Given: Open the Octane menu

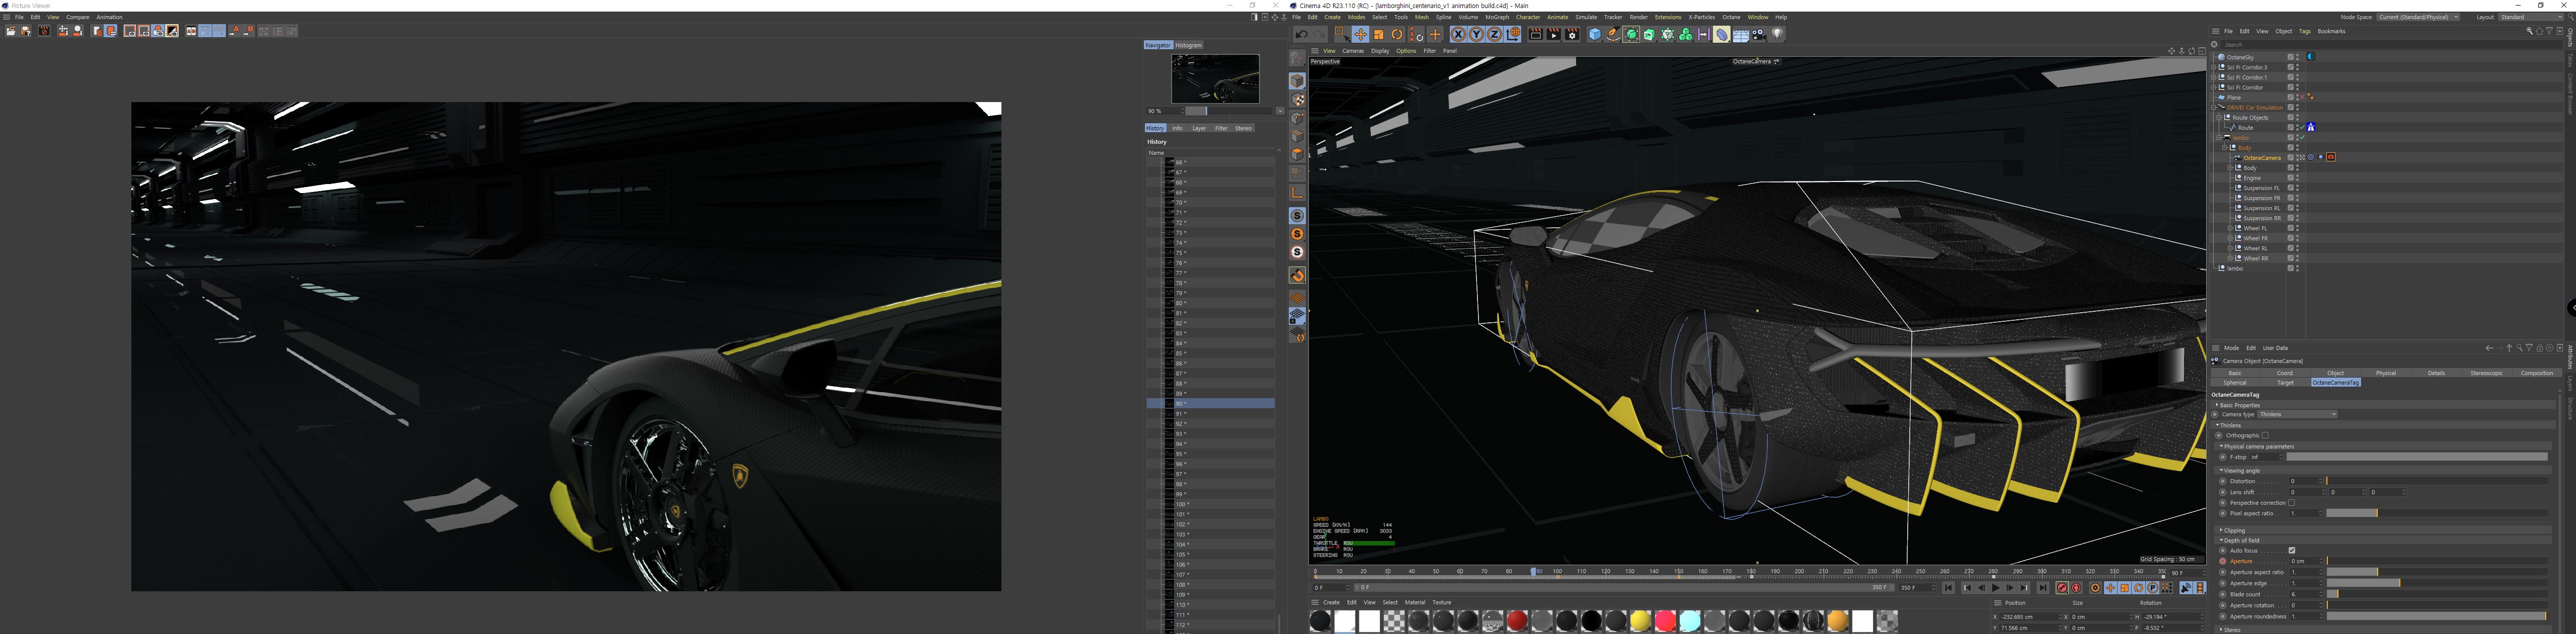Looking at the screenshot, I should pos(1731,17).
